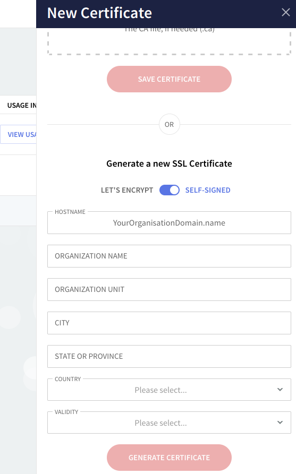Expand Country list via chevron arrow
This screenshot has width=296, height=474.
[x=280, y=390]
